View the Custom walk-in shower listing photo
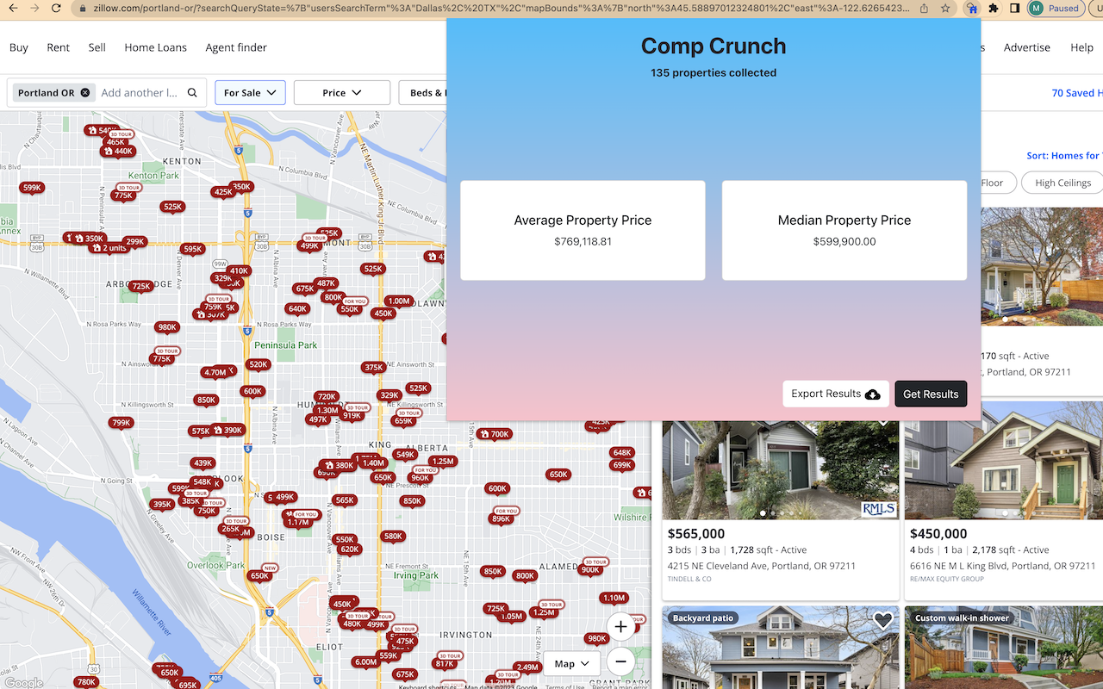1103x689 pixels. pyautogui.click(x=1004, y=648)
